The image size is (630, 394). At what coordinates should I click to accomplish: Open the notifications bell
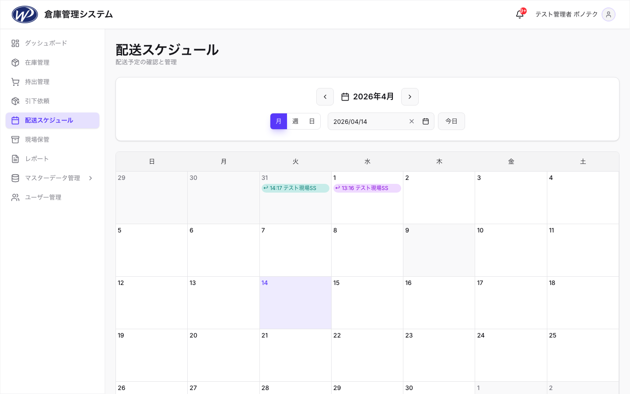tap(520, 14)
